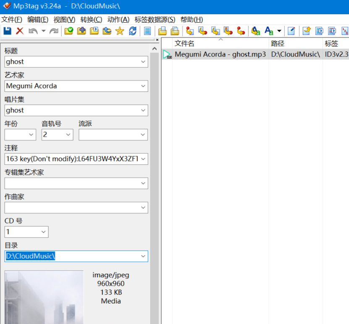Open the 帮助(H) menu
Screen dimensions: 349x324
coord(192,20)
